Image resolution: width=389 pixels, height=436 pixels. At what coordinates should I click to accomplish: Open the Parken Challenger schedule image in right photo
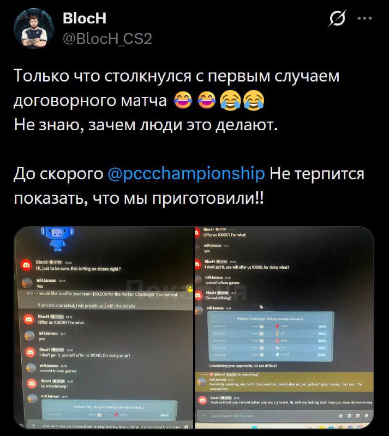pos(270,337)
